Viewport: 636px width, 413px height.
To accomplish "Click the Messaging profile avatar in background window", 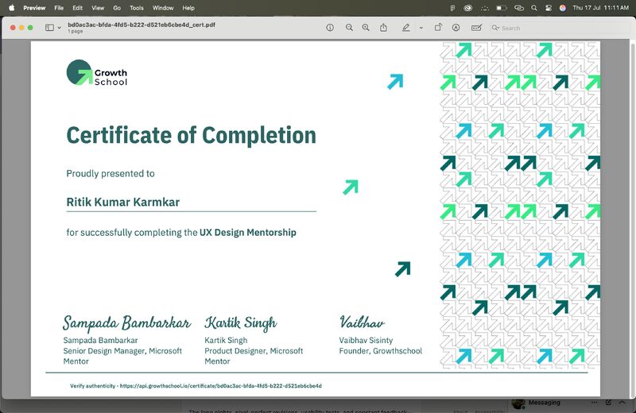I will (518, 404).
